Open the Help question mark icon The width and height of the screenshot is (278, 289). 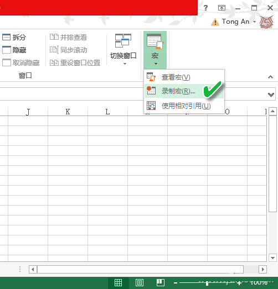[205, 8]
